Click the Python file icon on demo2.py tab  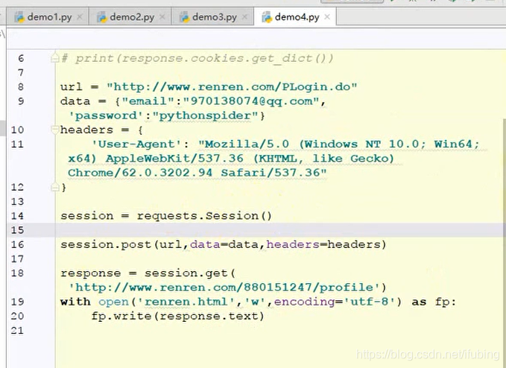tap(102, 17)
